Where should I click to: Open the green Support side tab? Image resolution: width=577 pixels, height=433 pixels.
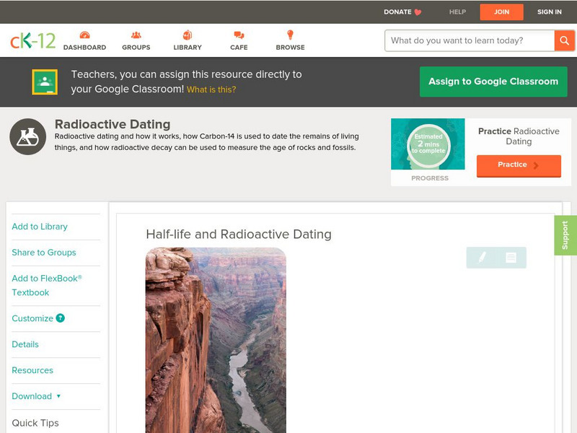pyautogui.click(x=565, y=235)
